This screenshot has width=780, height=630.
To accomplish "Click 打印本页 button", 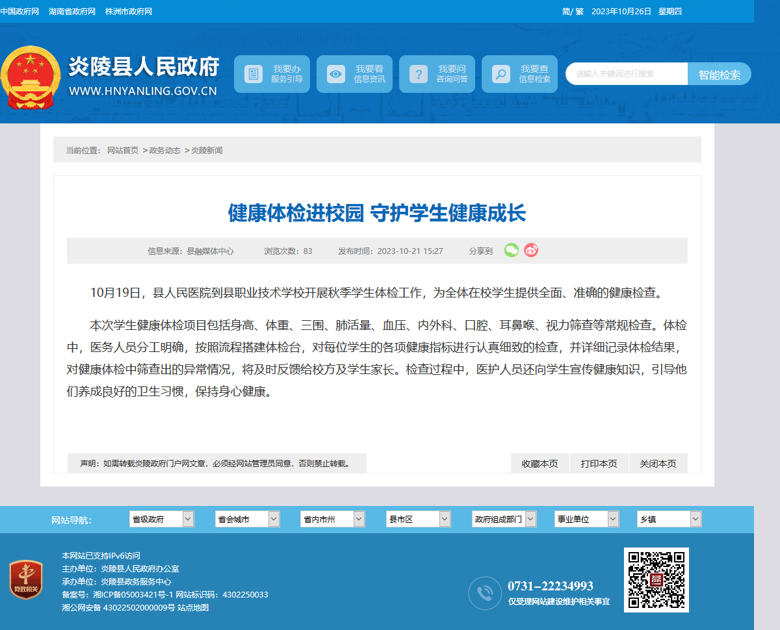I will click(x=599, y=464).
